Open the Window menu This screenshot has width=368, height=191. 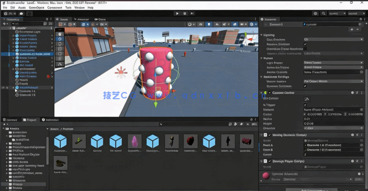point(79,8)
